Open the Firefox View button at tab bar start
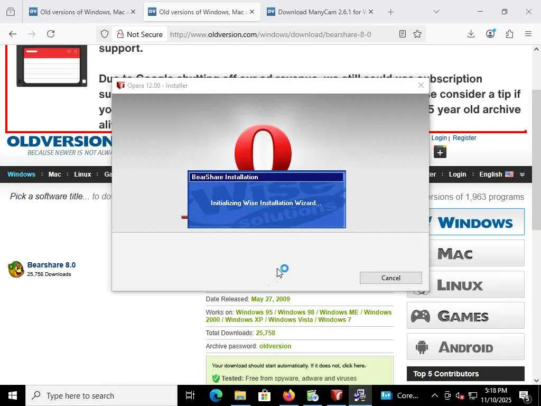 tap(11, 12)
